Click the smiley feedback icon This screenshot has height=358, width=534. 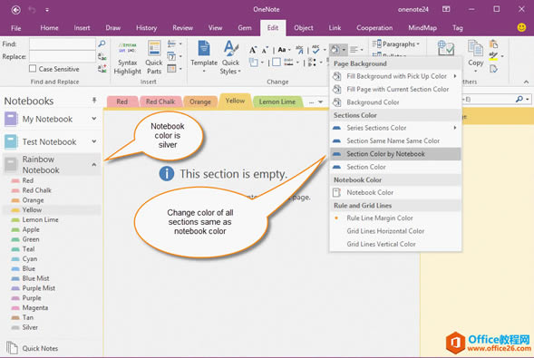point(521,27)
